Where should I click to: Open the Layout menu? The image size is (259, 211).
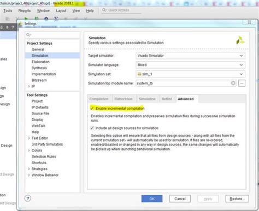tap(61, 11)
